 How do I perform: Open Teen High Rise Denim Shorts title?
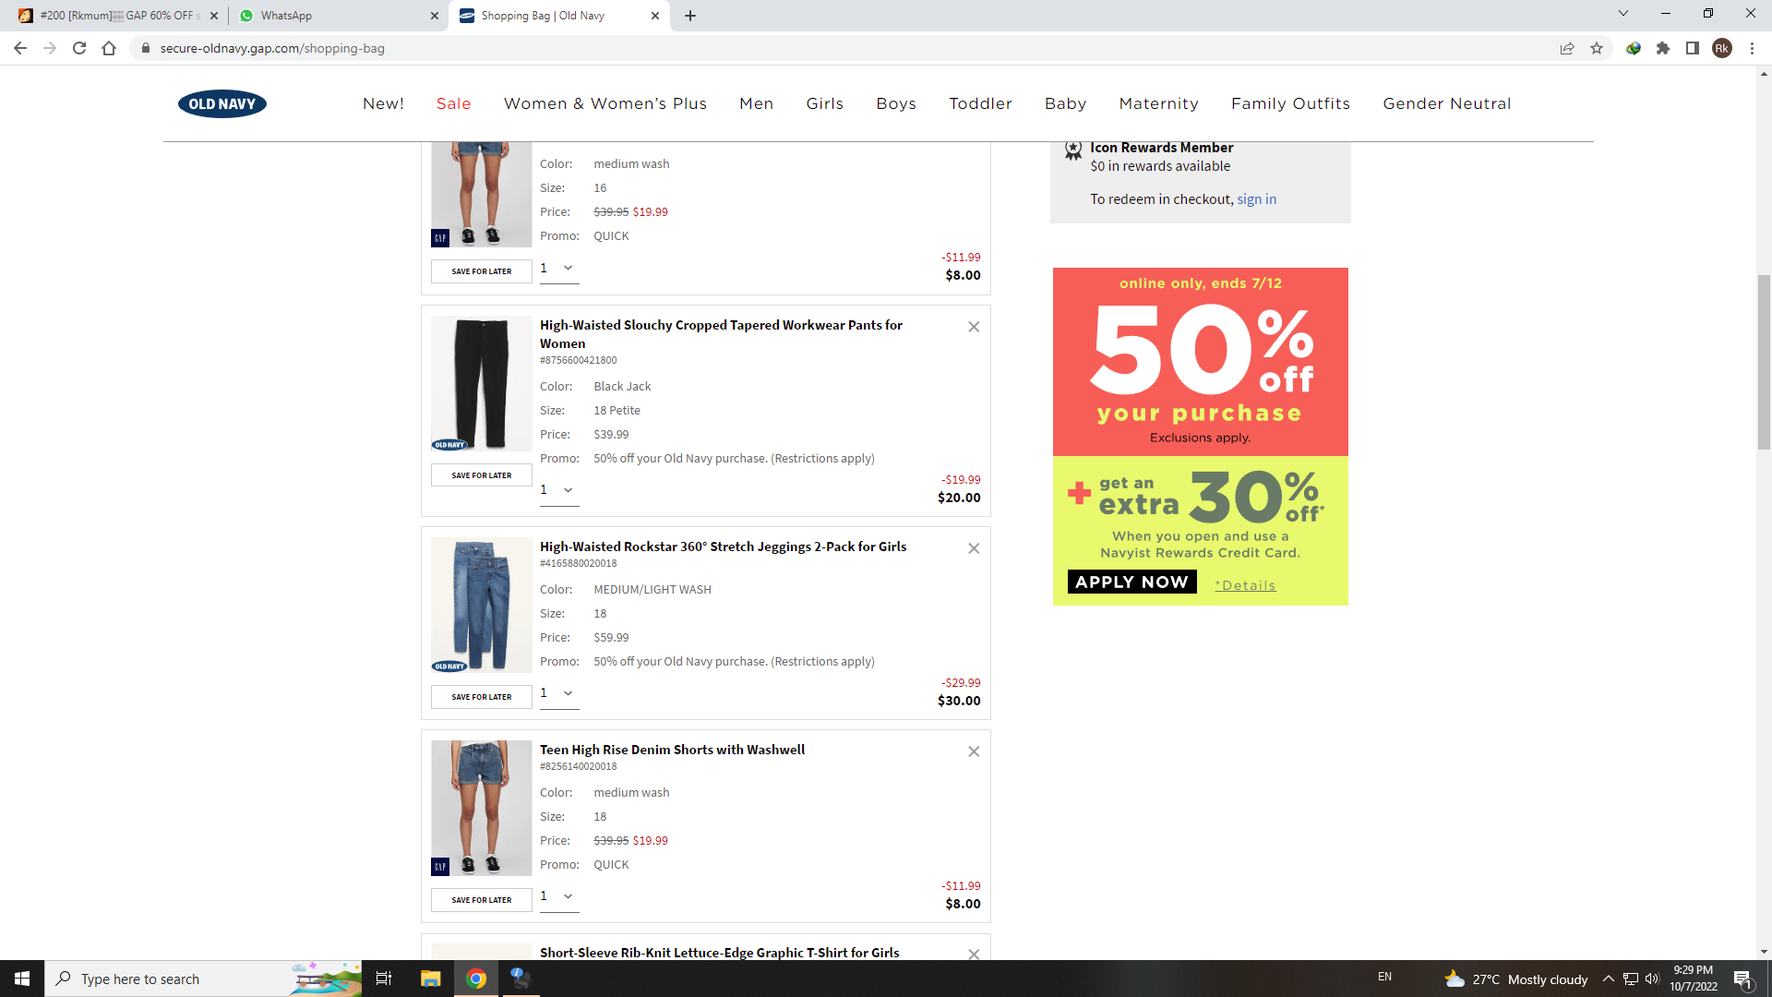click(672, 750)
